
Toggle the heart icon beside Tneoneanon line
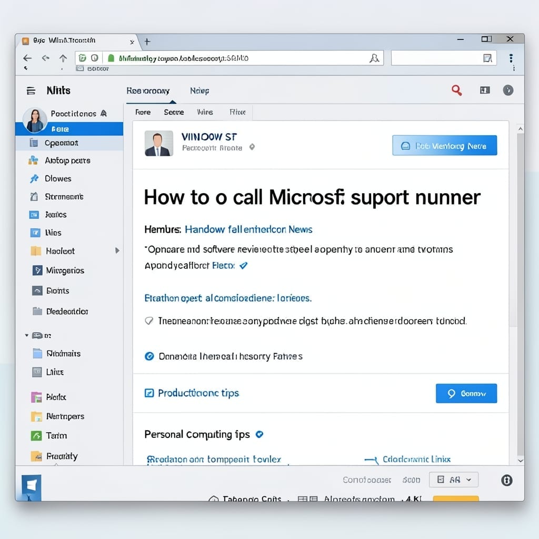[x=149, y=321]
